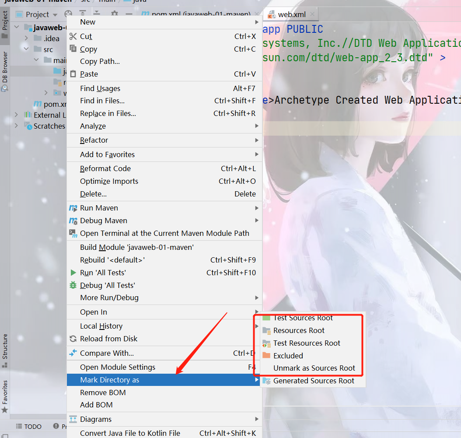Open Local History submenu
The image size is (461, 438).
[164, 326]
